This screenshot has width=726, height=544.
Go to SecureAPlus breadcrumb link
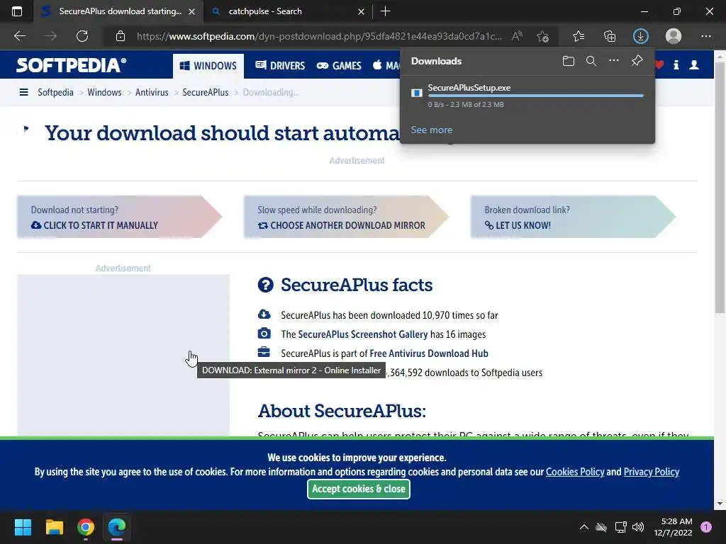(x=205, y=92)
